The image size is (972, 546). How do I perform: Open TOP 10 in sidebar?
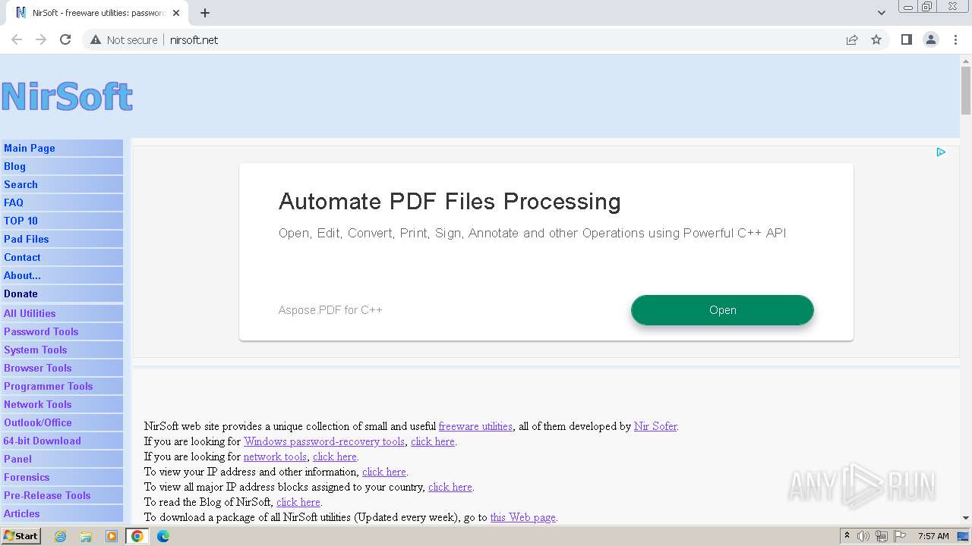click(x=62, y=221)
